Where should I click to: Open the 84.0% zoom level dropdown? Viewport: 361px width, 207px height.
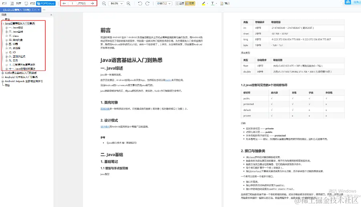click(116, 4)
